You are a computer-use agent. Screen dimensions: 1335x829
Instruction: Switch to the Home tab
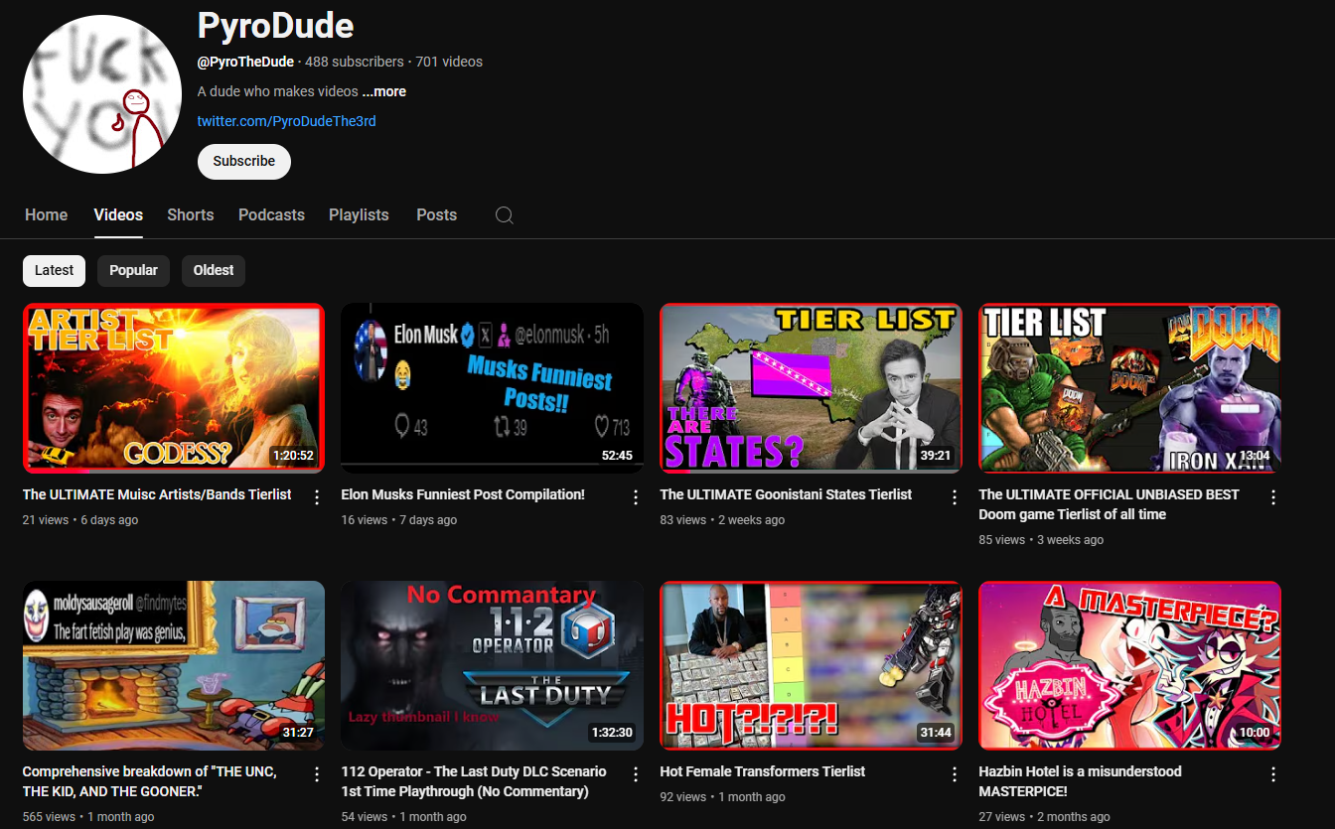point(47,214)
